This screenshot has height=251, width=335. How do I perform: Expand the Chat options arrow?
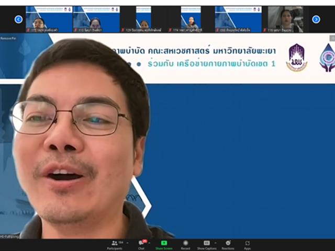149,243
